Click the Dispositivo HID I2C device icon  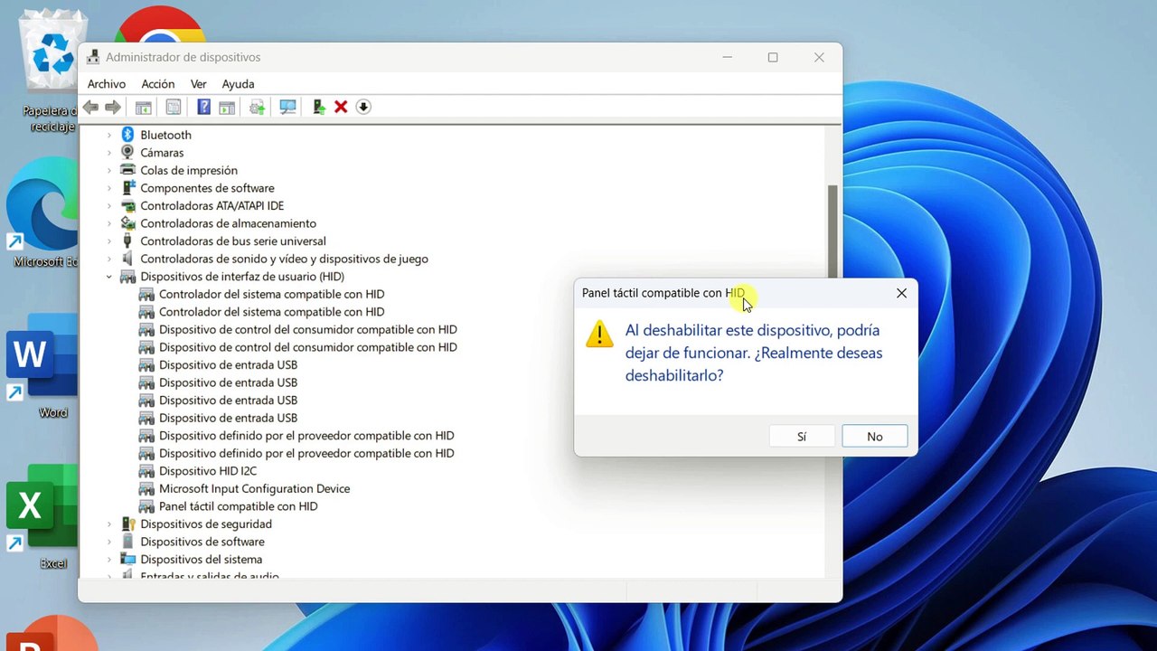click(146, 471)
